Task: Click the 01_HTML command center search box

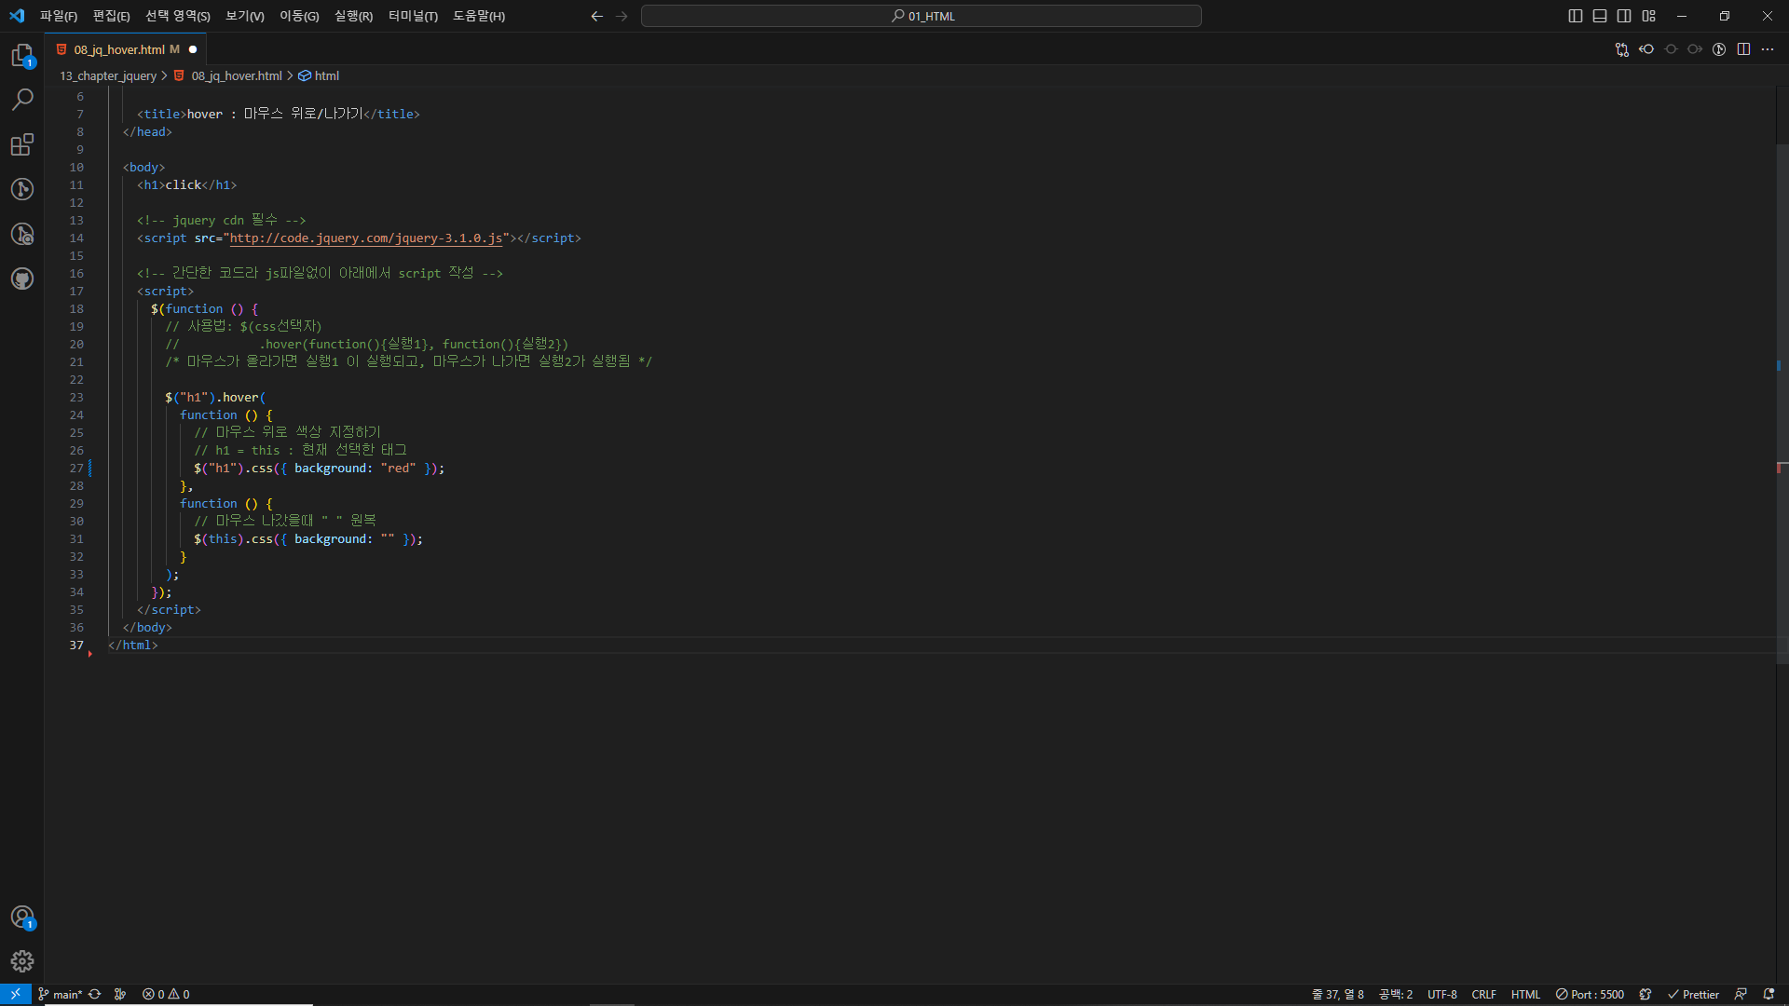Action: [x=921, y=16]
